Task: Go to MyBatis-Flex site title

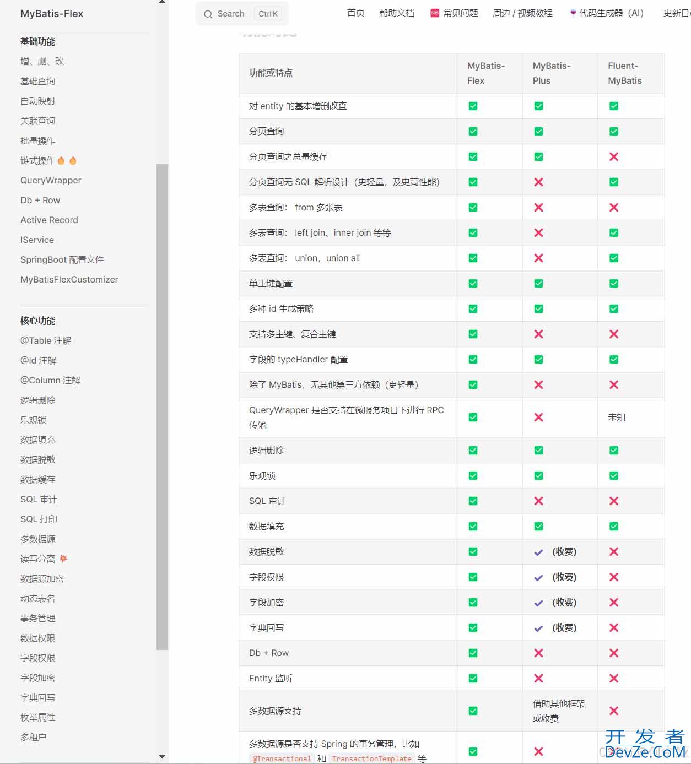Action: (x=52, y=14)
